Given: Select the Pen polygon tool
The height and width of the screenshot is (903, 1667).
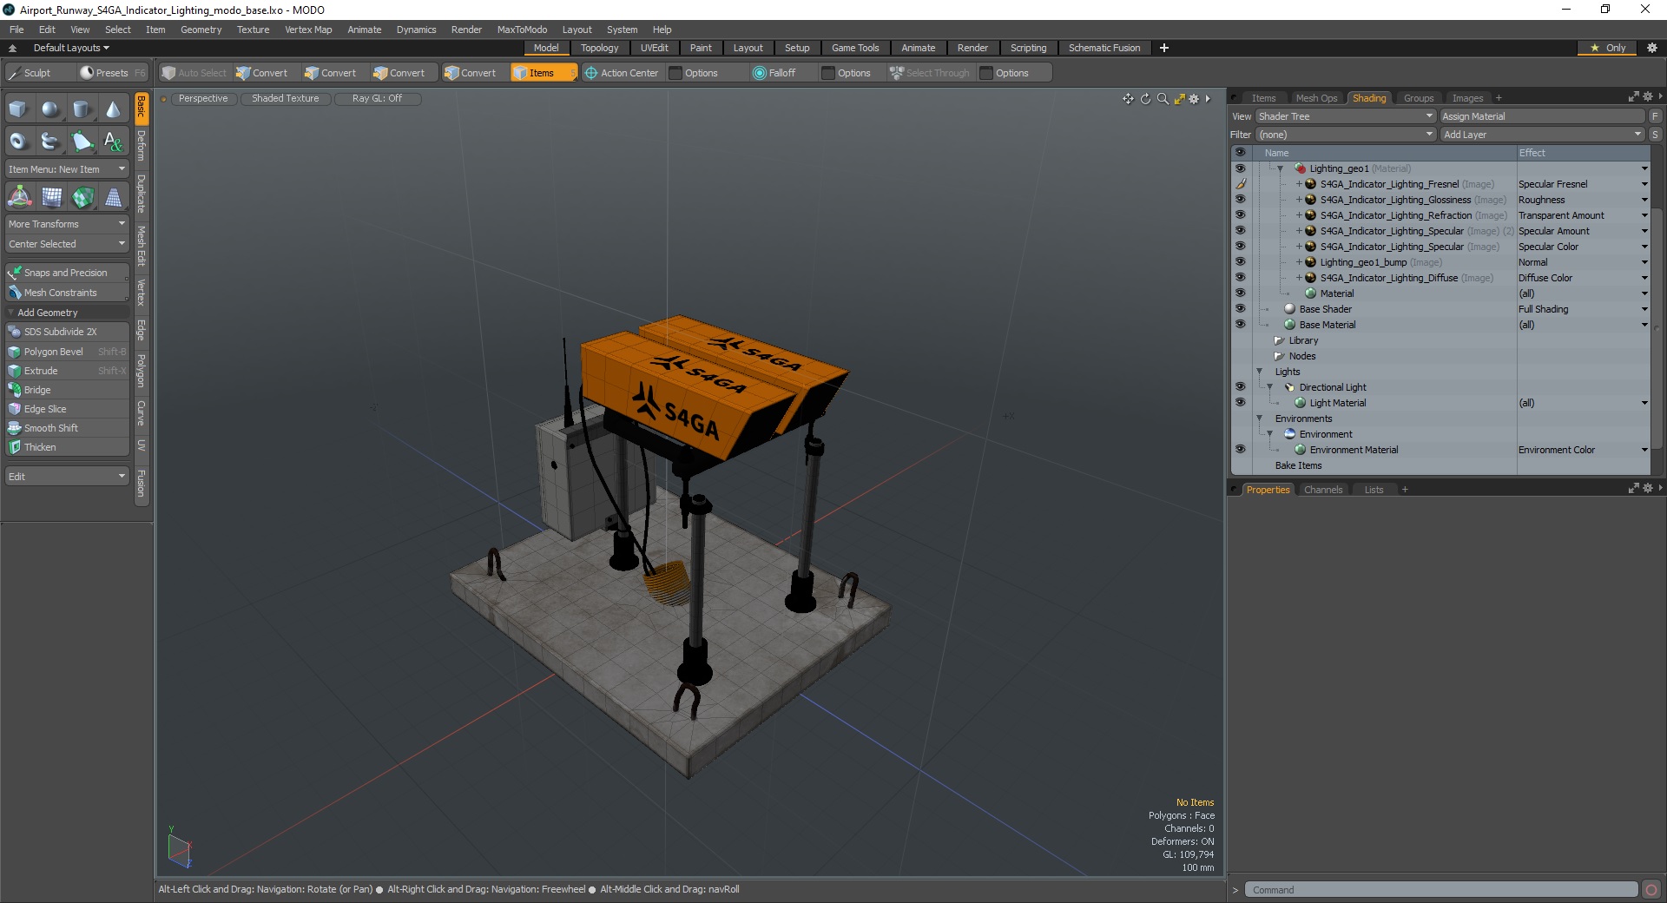Looking at the screenshot, I should 82,141.
